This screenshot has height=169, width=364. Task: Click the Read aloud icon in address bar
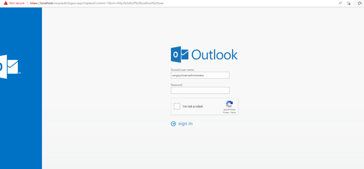pyautogui.click(x=340, y=3)
